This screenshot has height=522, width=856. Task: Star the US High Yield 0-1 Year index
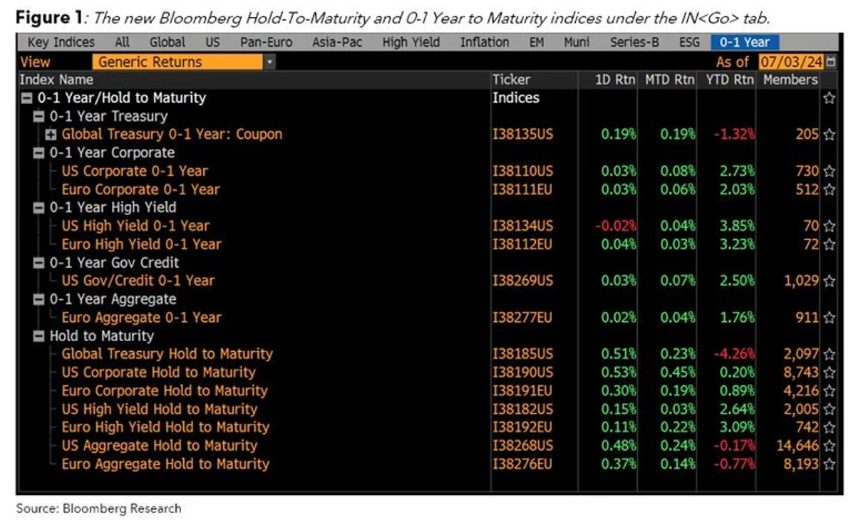pyautogui.click(x=829, y=226)
